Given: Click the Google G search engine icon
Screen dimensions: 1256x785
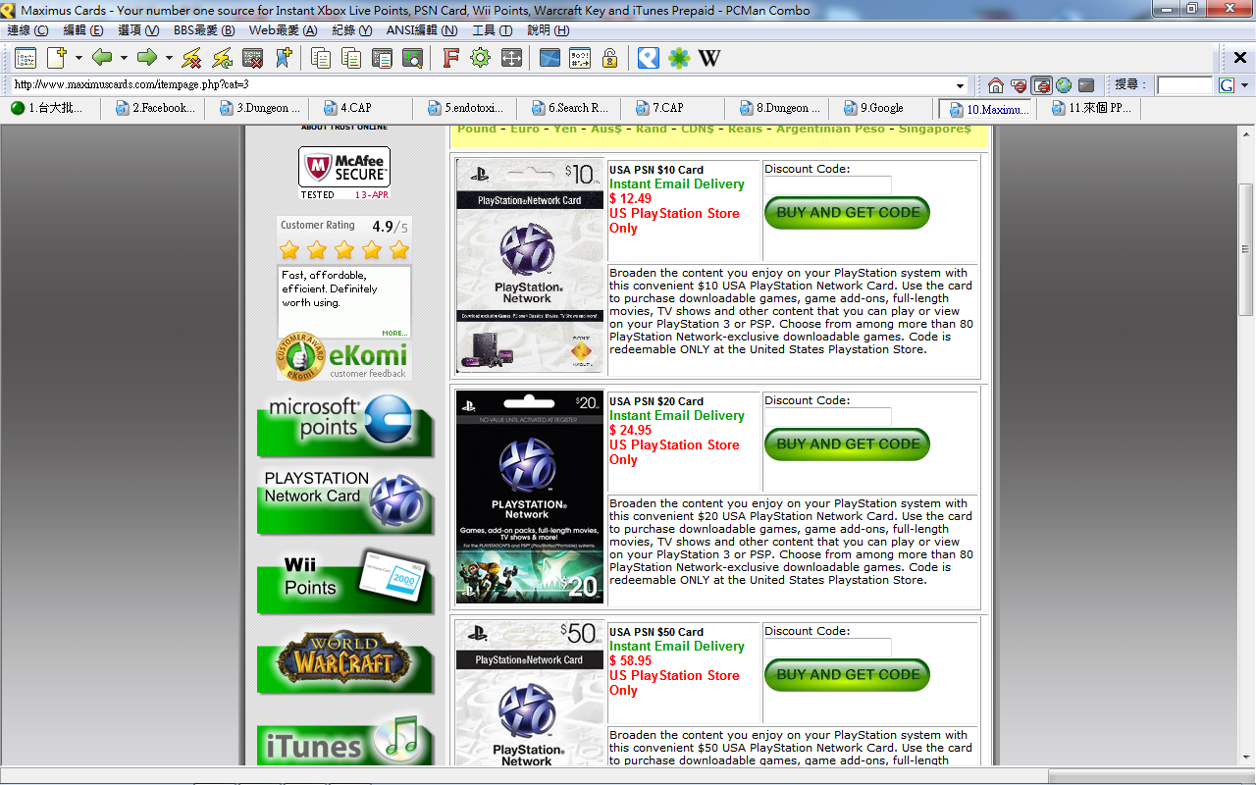Looking at the screenshot, I should (1227, 85).
